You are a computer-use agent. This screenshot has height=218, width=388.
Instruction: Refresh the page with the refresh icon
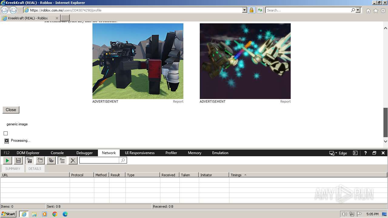(260, 10)
